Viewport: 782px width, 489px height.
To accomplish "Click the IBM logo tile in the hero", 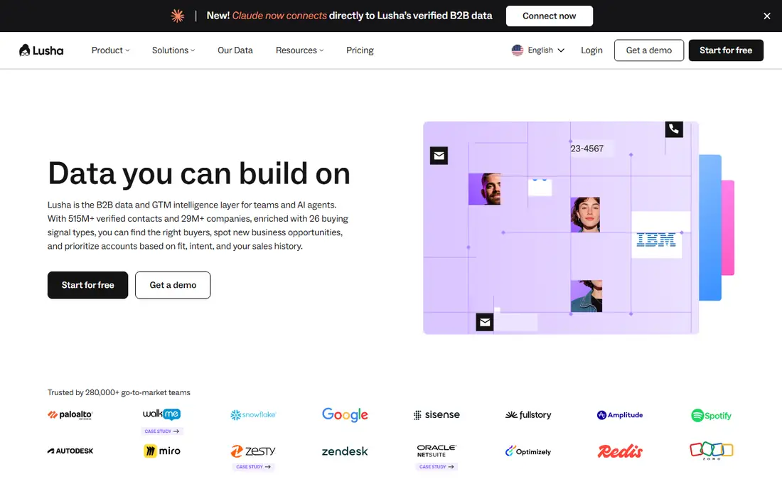I will tap(656, 240).
